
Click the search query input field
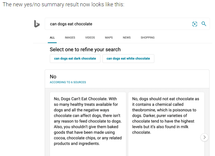click(x=121, y=24)
